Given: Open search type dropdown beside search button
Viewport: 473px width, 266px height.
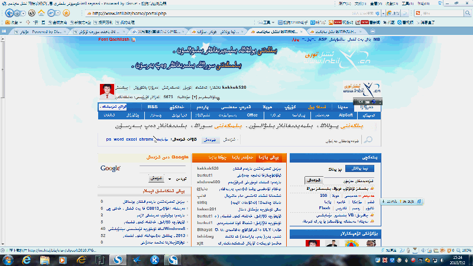Looking at the screenshot, I should (x=231, y=140).
